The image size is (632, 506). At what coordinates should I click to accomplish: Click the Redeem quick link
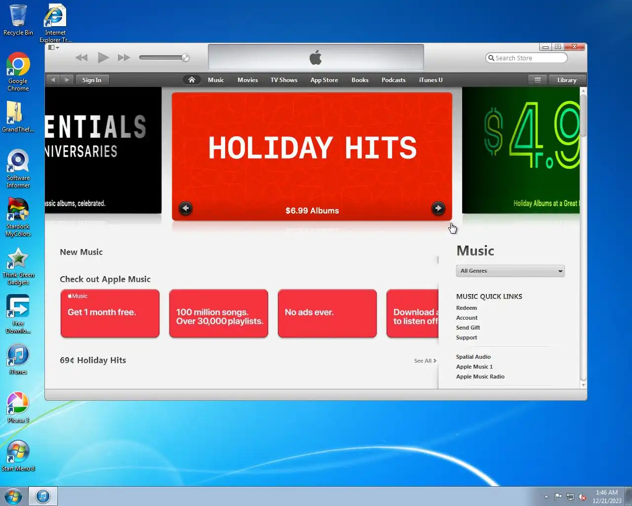point(467,308)
